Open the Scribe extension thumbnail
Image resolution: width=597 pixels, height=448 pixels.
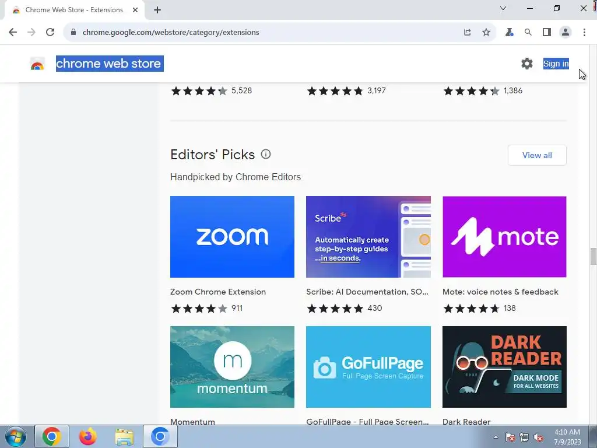[368, 237]
